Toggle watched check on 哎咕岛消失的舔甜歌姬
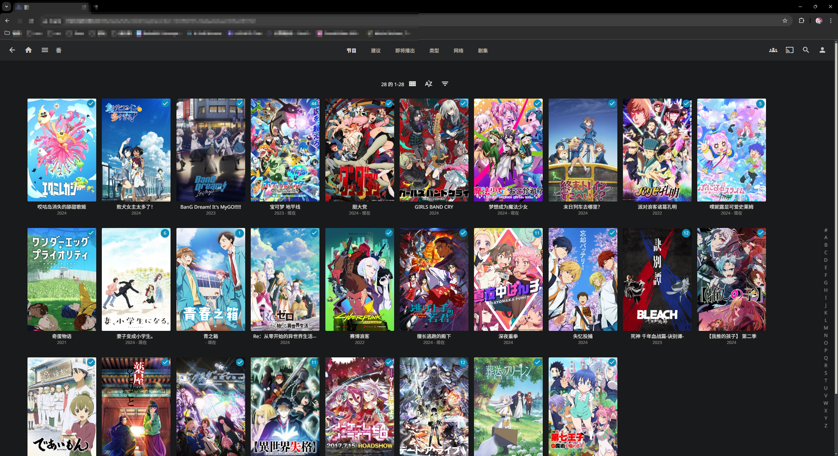This screenshot has width=838, height=456. coord(91,104)
